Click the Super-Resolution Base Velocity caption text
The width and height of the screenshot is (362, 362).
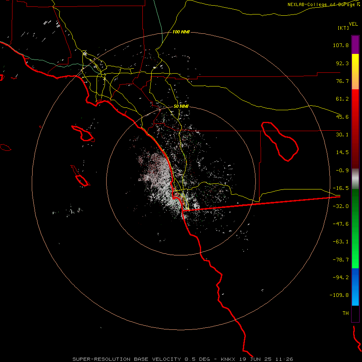183,359
